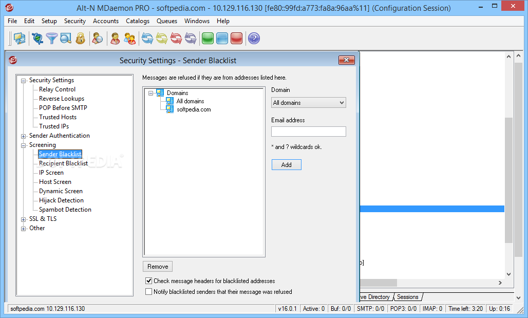The height and width of the screenshot is (318, 528).
Task: Select All domains in the Domains list
Action: tap(190, 101)
